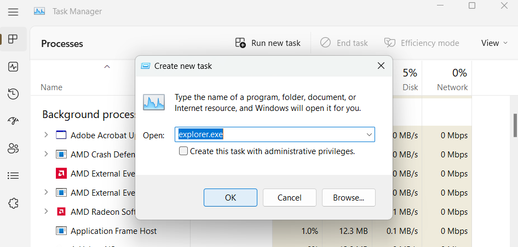Click the Run new task toolbar button
The width and height of the screenshot is (518, 247).
point(268,43)
